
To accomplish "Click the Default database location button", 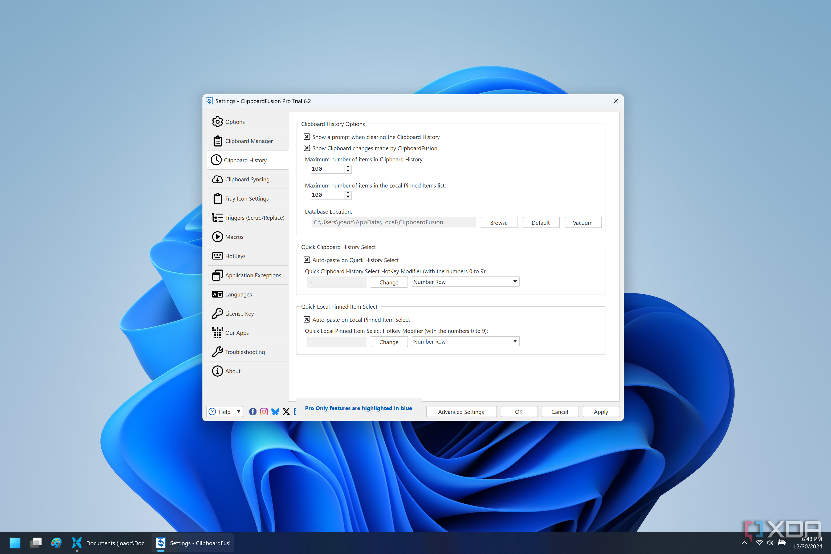I will [x=541, y=223].
